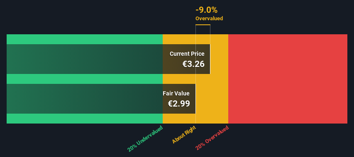Select the €2.99 fair value figure
This screenshot has width=354, height=157.
pos(179,104)
